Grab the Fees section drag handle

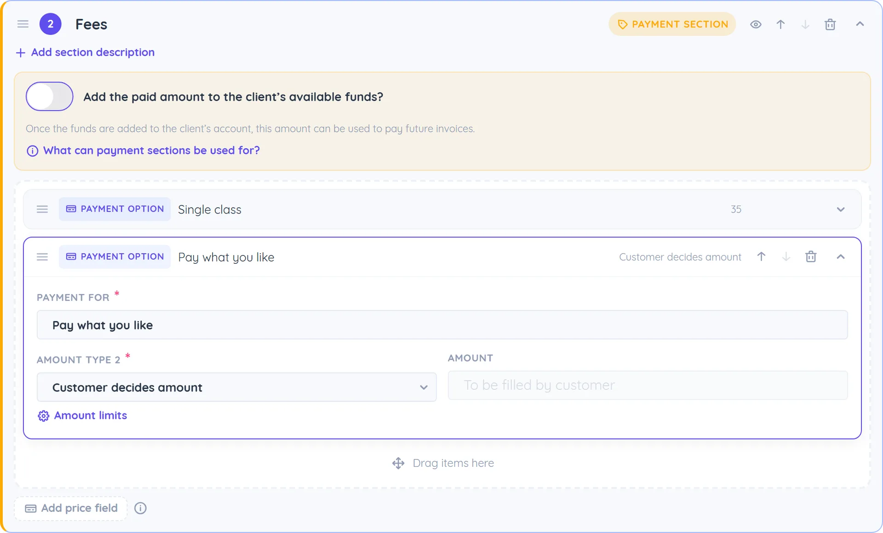(x=23, y=24)
